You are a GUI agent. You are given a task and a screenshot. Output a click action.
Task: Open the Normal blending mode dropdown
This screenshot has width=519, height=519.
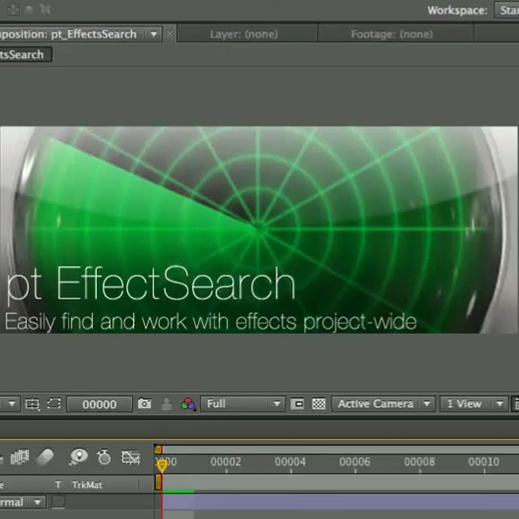pos(23,502)
